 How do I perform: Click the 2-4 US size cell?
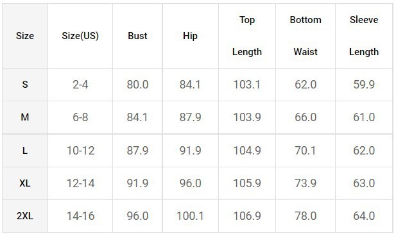pos(80,85)
